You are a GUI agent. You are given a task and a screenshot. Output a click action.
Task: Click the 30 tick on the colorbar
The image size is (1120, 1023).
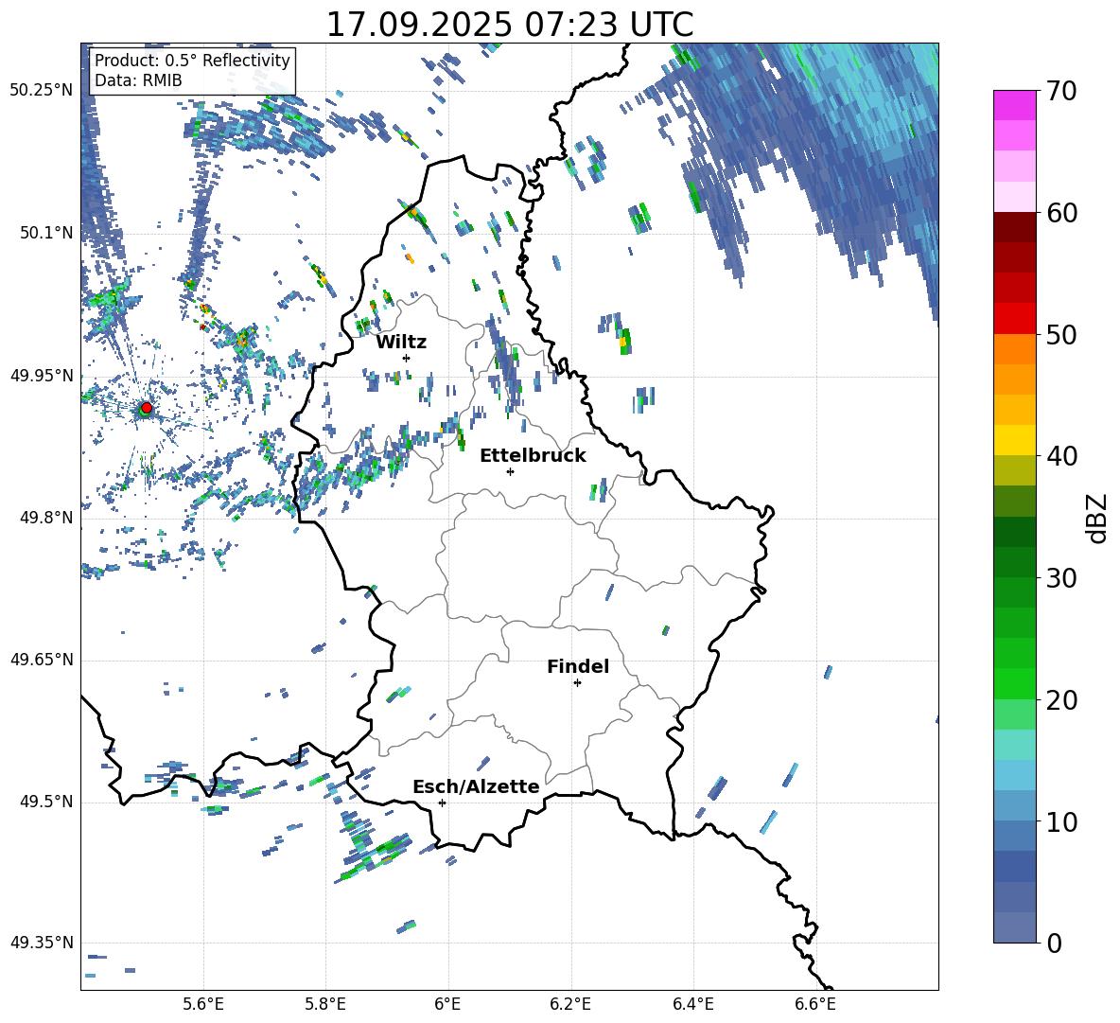1061,578
